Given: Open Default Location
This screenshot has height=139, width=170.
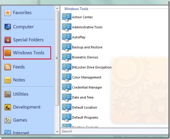Looking at the screenshot, I should pos(84,107).
